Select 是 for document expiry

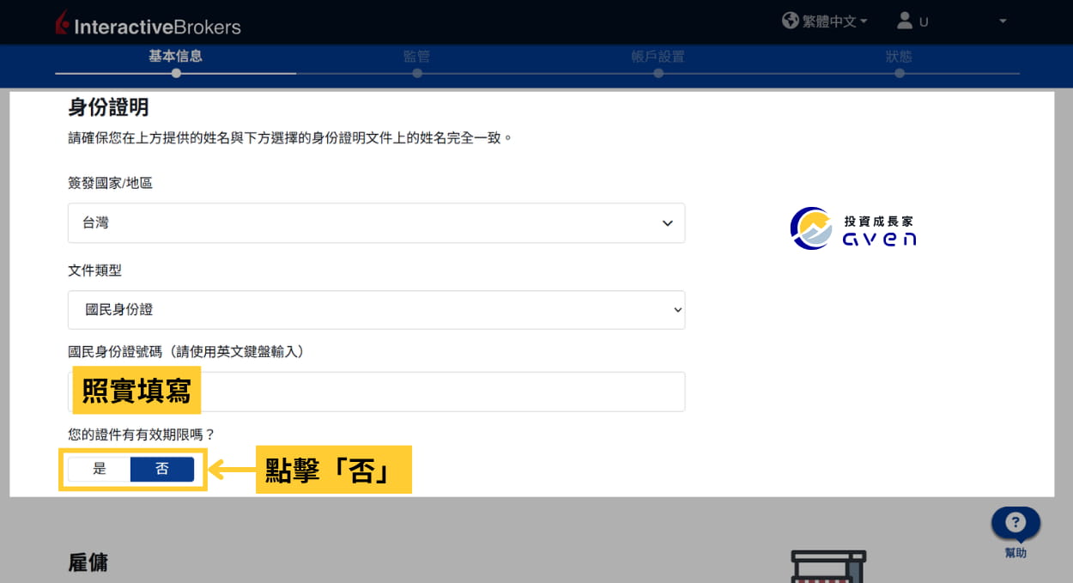(x=100, y=469)
